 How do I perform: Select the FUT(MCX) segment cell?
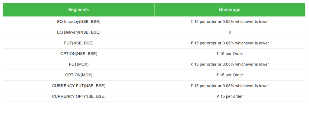tap(79, 64)
